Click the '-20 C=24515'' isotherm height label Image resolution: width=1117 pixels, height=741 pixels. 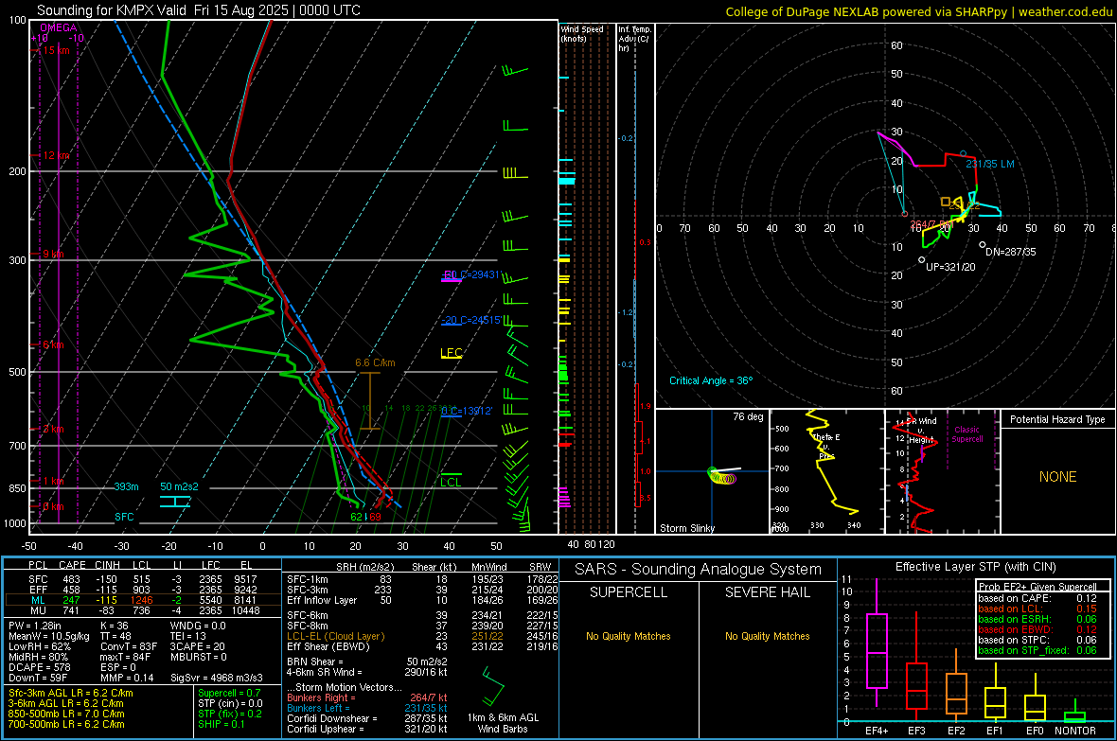tap(471, 320)
